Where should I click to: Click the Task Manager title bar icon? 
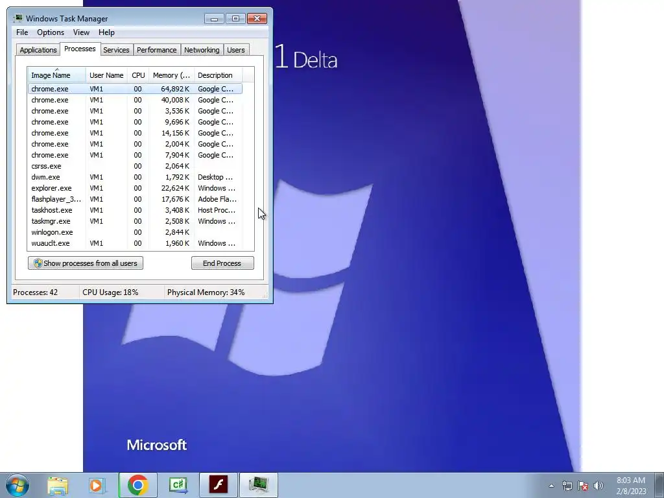(18, 18)
